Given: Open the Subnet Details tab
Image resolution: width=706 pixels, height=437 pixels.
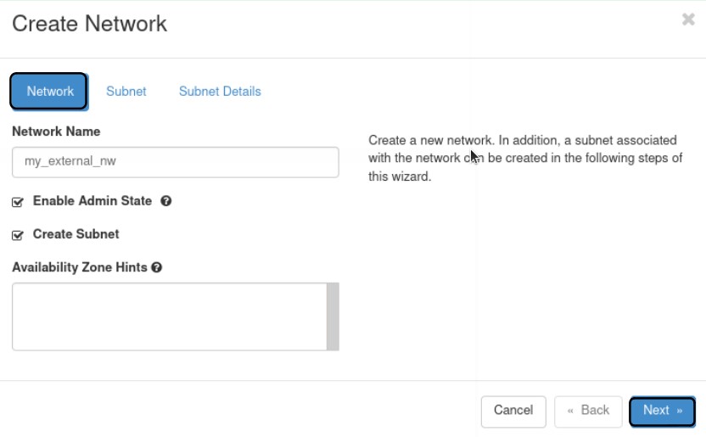Looking at the screenshot, I should (220, 92).
